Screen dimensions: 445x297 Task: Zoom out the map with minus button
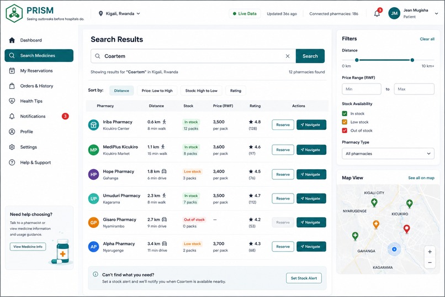click(x=430, y=262)
